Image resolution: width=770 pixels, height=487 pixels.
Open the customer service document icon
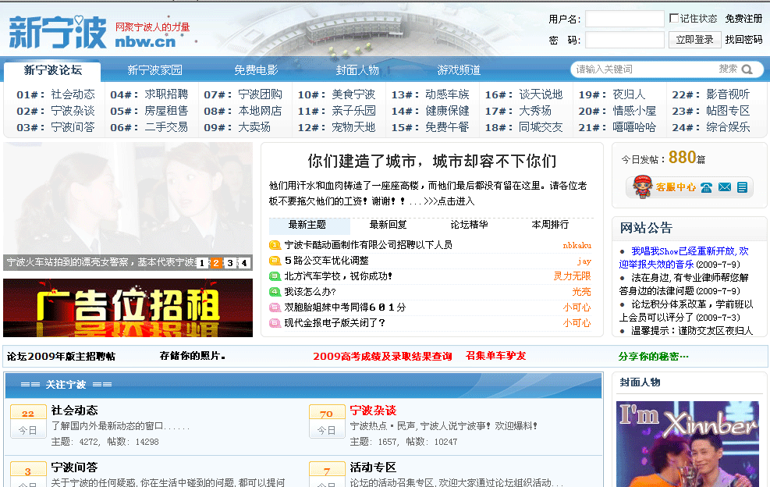742,187
